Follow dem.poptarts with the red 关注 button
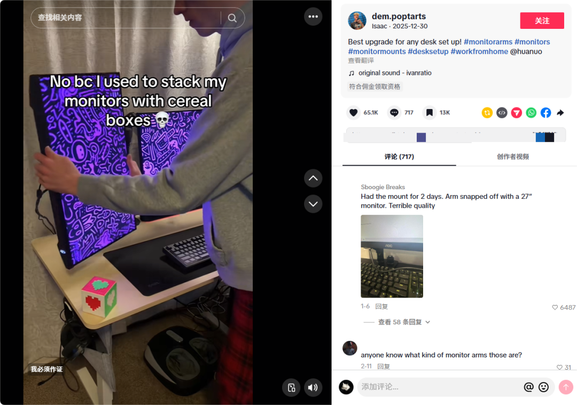577x405 pixels. 542,21
